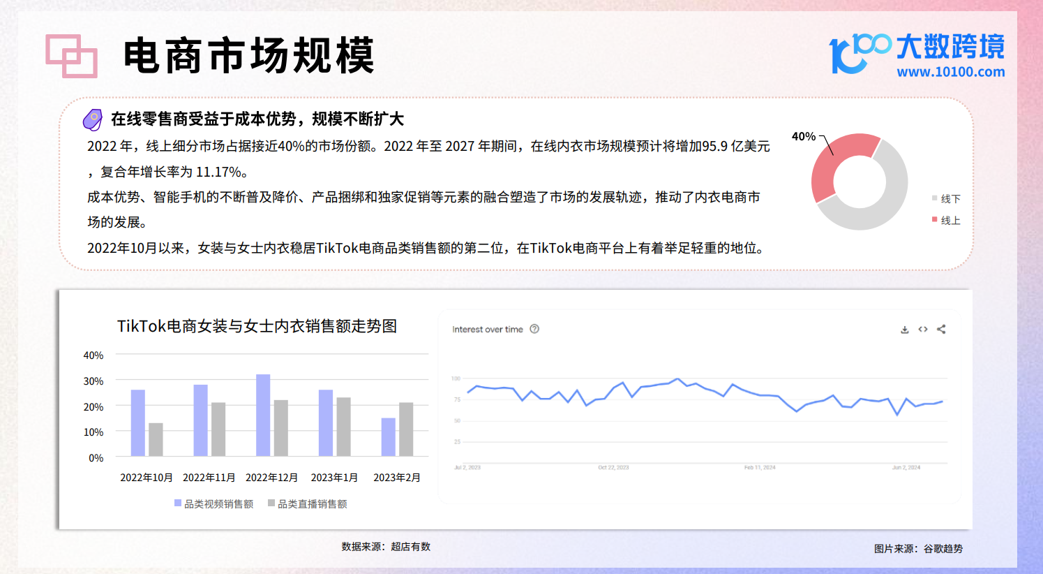
Task: Click the Jul 2, 2023 date label
Action: [467, 467]
